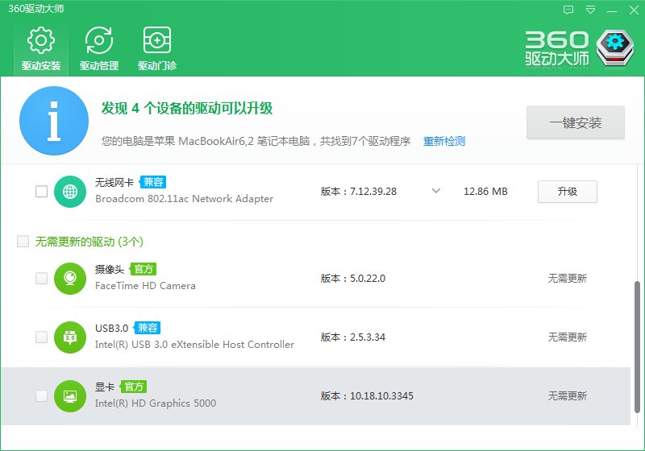Viewport: 645px width, 451px height.
Task: Click the USB 3.0 device icon
Action: pyautogui.click(x=70, y=337)
